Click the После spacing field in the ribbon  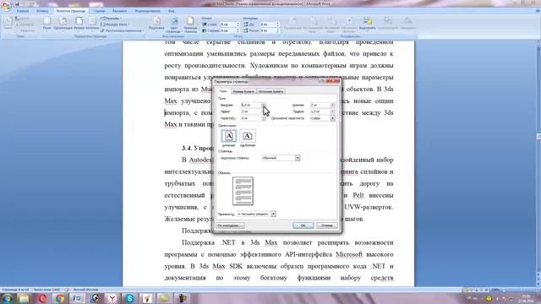(x=270, y=30)
